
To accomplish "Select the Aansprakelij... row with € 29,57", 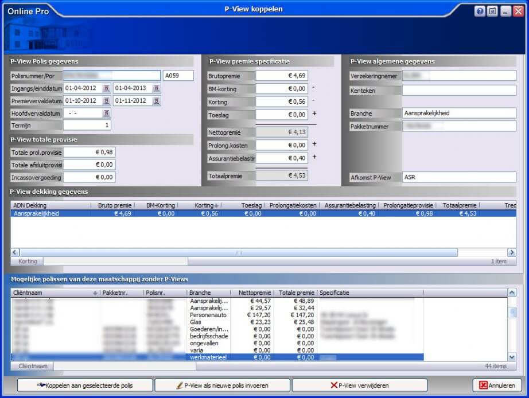I will click(217, 308).
